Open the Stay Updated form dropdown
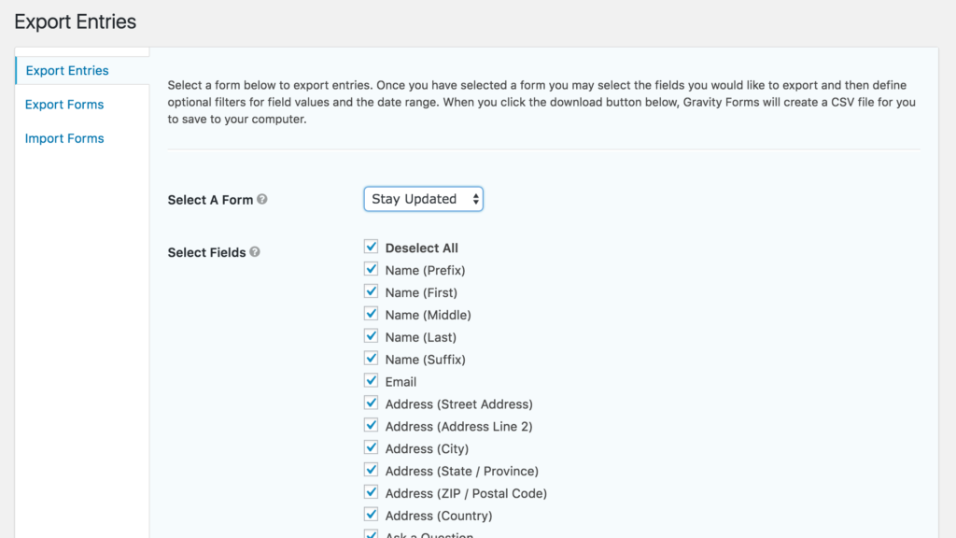This screenshot has height=538, width=956. point(423,199)
